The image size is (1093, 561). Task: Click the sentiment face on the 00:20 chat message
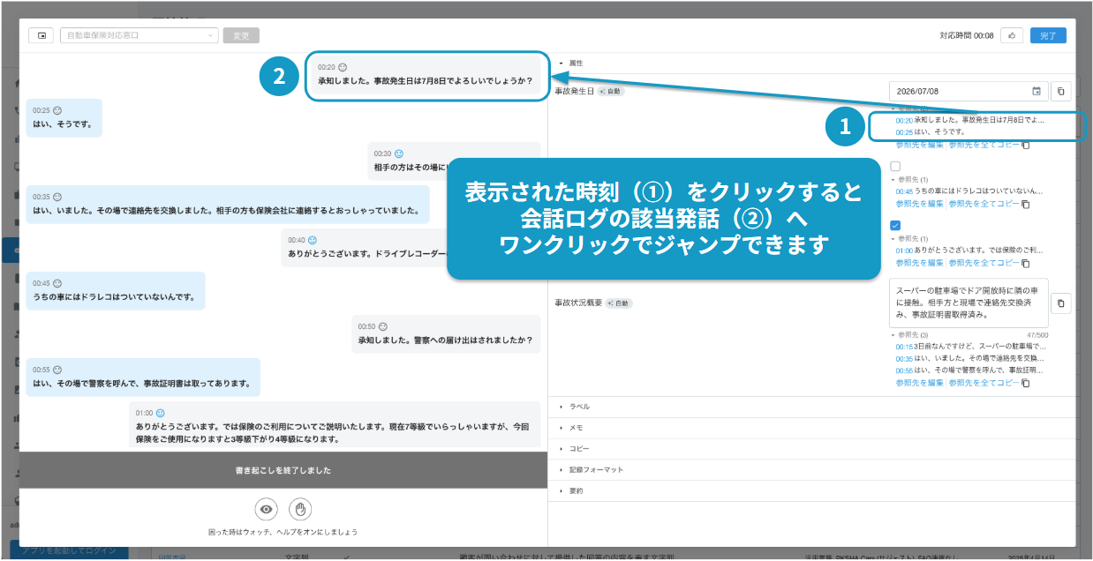pos(343,67)
